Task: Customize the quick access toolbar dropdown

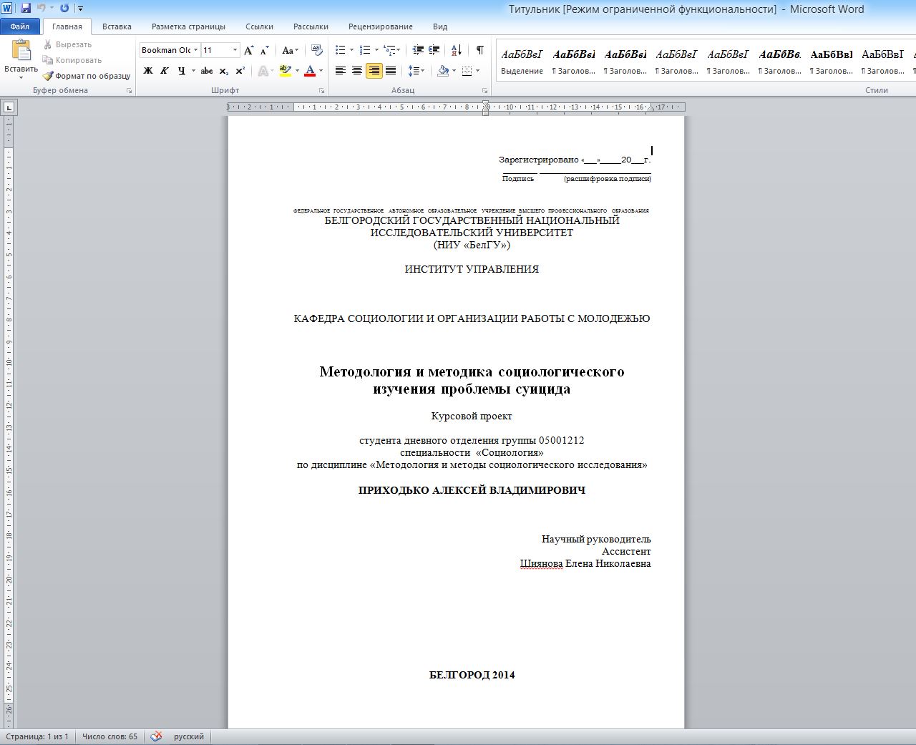Action: [81, 9]
